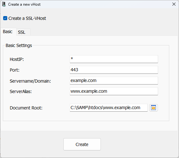This screenshot has width=179, height=158.
Task: Click the vHost app icon in title bar
Action: point(4,4)
